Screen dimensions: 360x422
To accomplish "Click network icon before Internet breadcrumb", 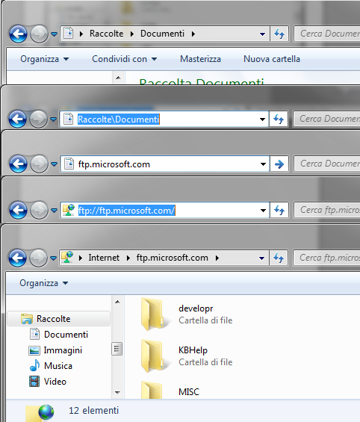I will pos(67,257).
